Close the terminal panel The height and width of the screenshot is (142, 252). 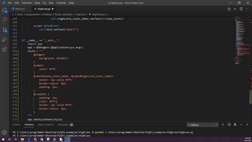point(247,125)
